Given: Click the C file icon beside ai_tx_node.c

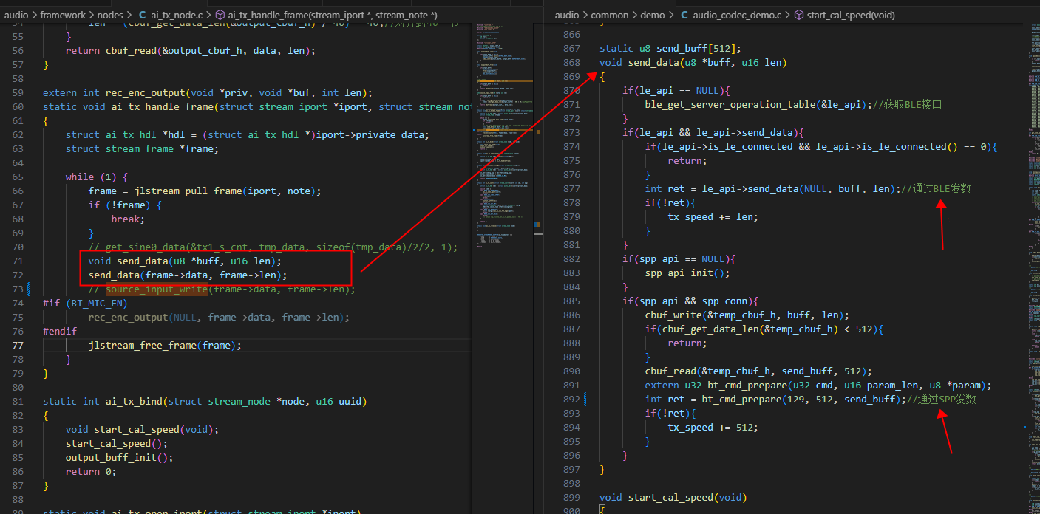Looking at the screenshot, I should click(x=143, y=15).
